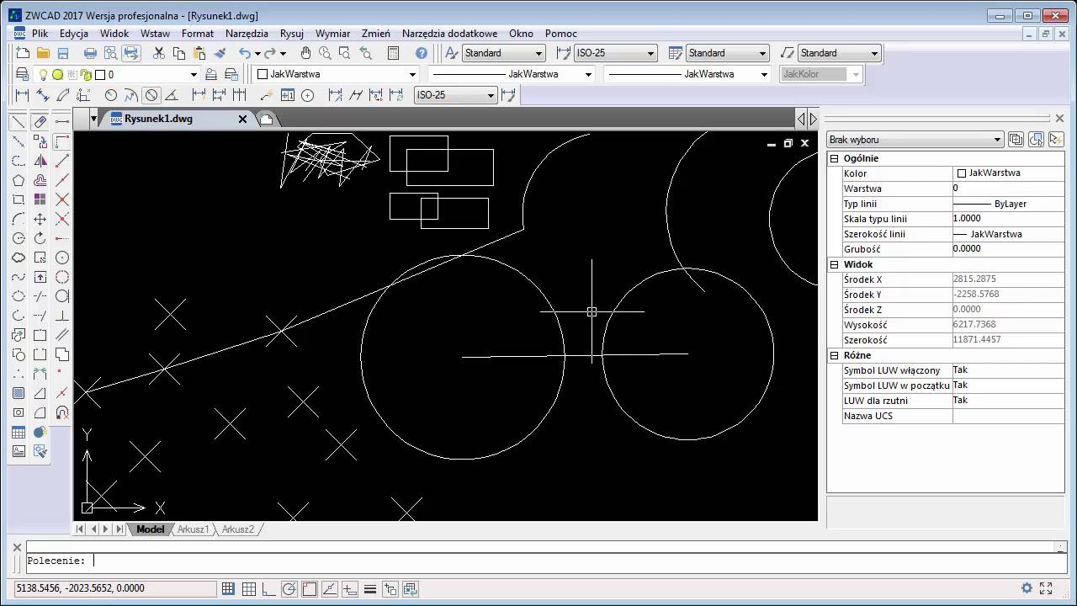Screen dimensions: 1077x606
Task: Select the Diameter dimension tool
Action: pos(151,95)
